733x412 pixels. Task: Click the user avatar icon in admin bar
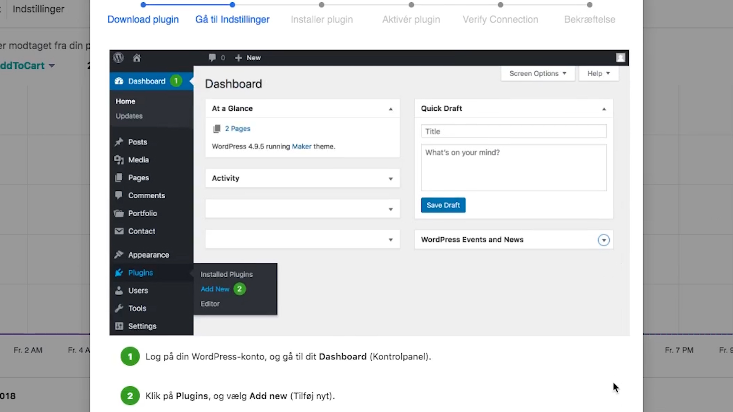[620, 58]
